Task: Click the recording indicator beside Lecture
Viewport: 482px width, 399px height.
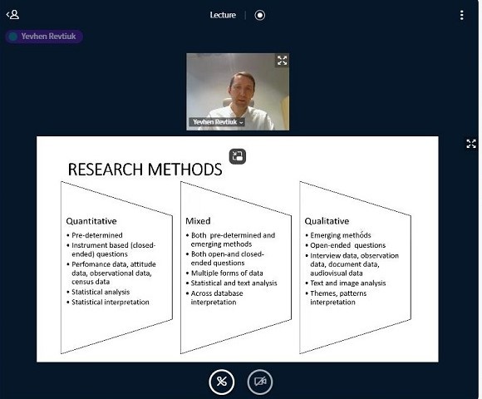Action: click(260, 15)
